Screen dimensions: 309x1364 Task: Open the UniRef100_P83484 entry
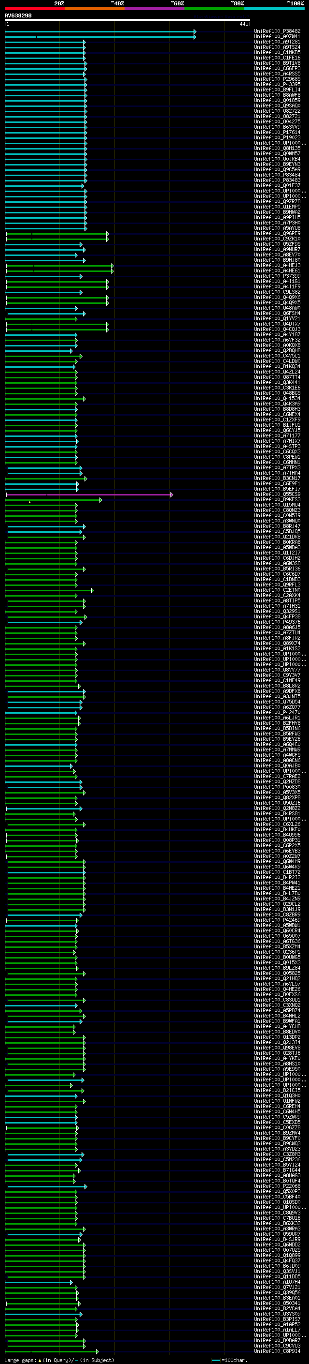[277, 175]
